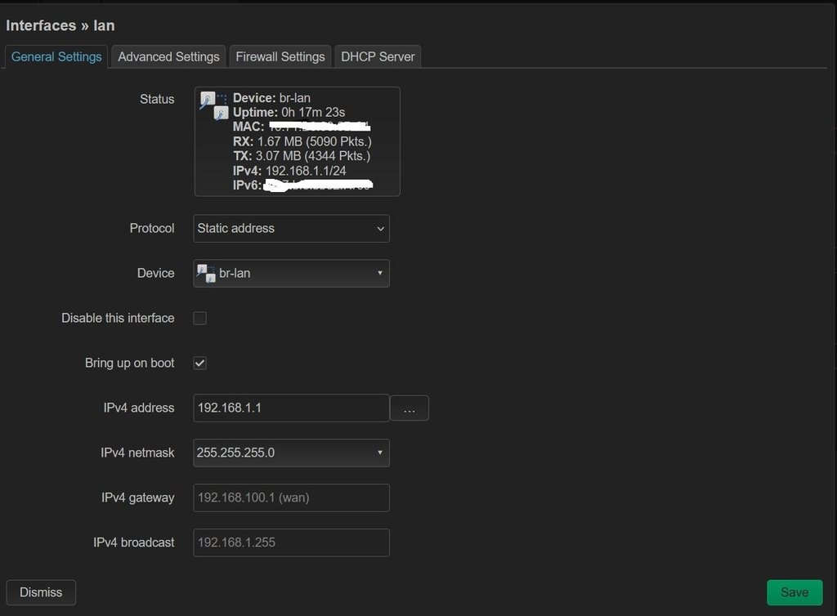Save the lan interface settings
This screenshot has height=616, width=837.
[x=794, y=592]
